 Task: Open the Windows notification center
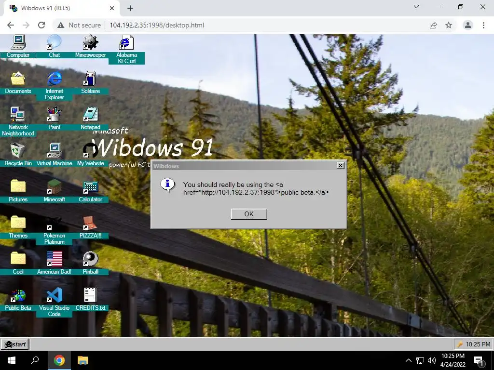(479, 360)
